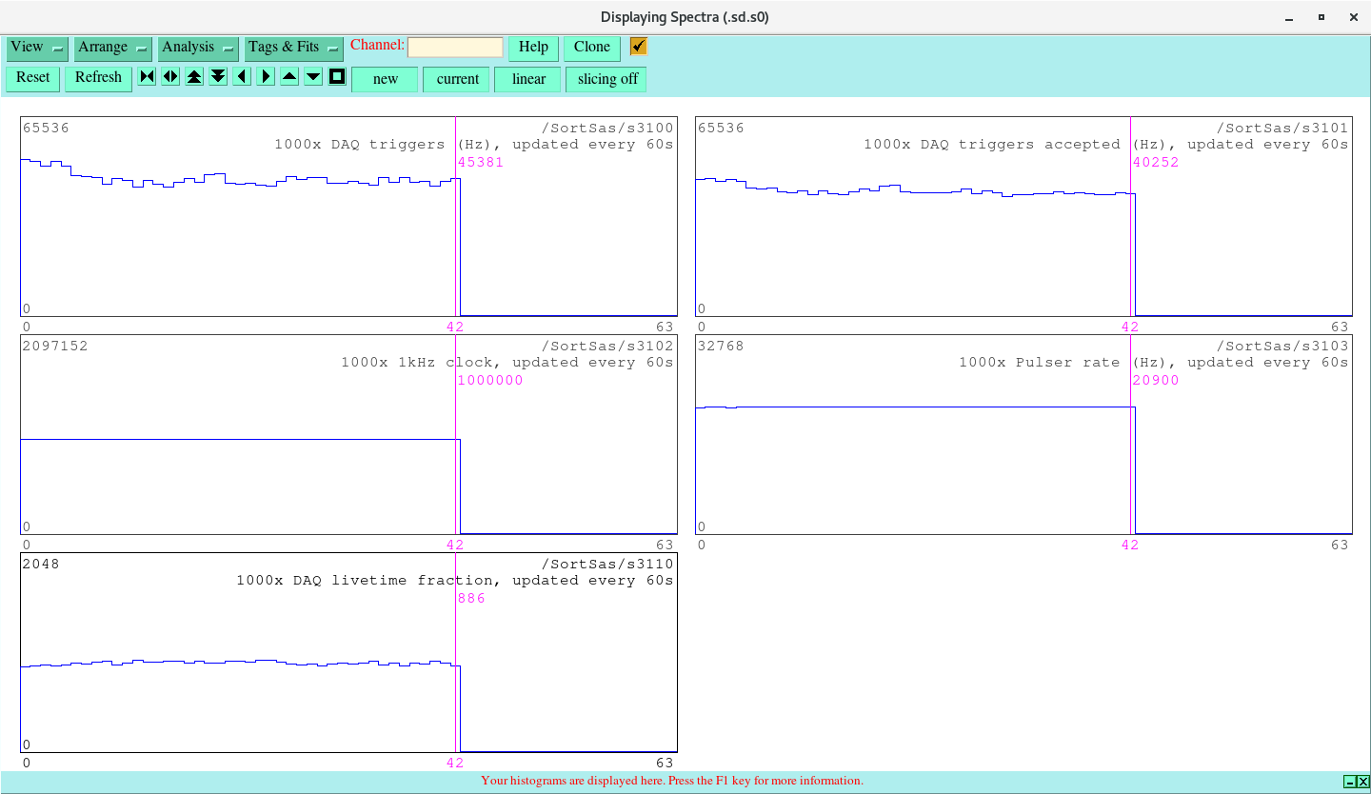Open the View dropdown
The image size is (1371, 794).
click(36, 47)
